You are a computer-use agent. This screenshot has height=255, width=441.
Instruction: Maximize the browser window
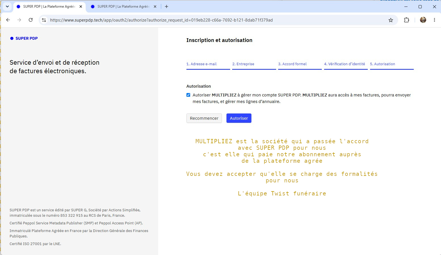click(x=420, y=7)
